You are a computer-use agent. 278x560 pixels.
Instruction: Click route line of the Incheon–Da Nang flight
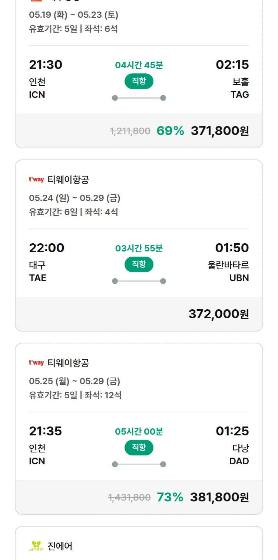pyautogui.click(x=139, y=464)
